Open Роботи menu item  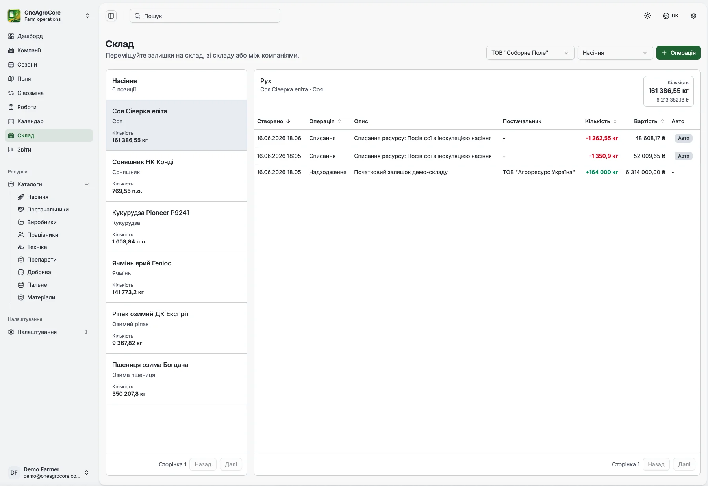tap(49, 107)
